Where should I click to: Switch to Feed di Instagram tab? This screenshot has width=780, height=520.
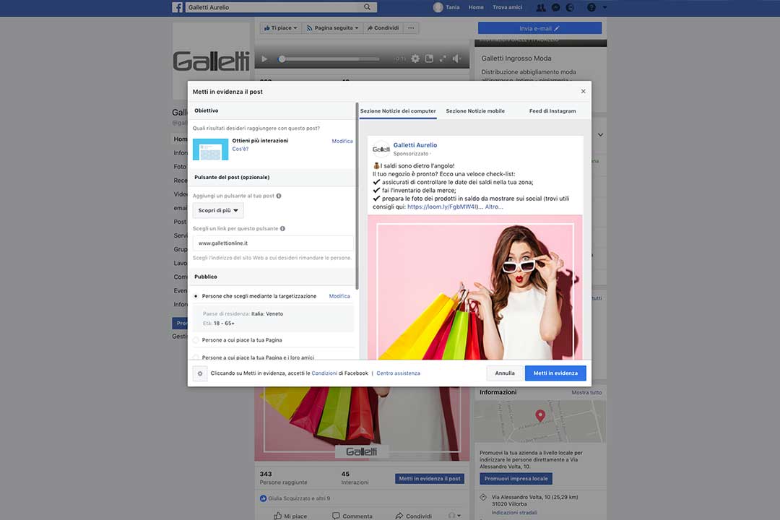point(552,111)
